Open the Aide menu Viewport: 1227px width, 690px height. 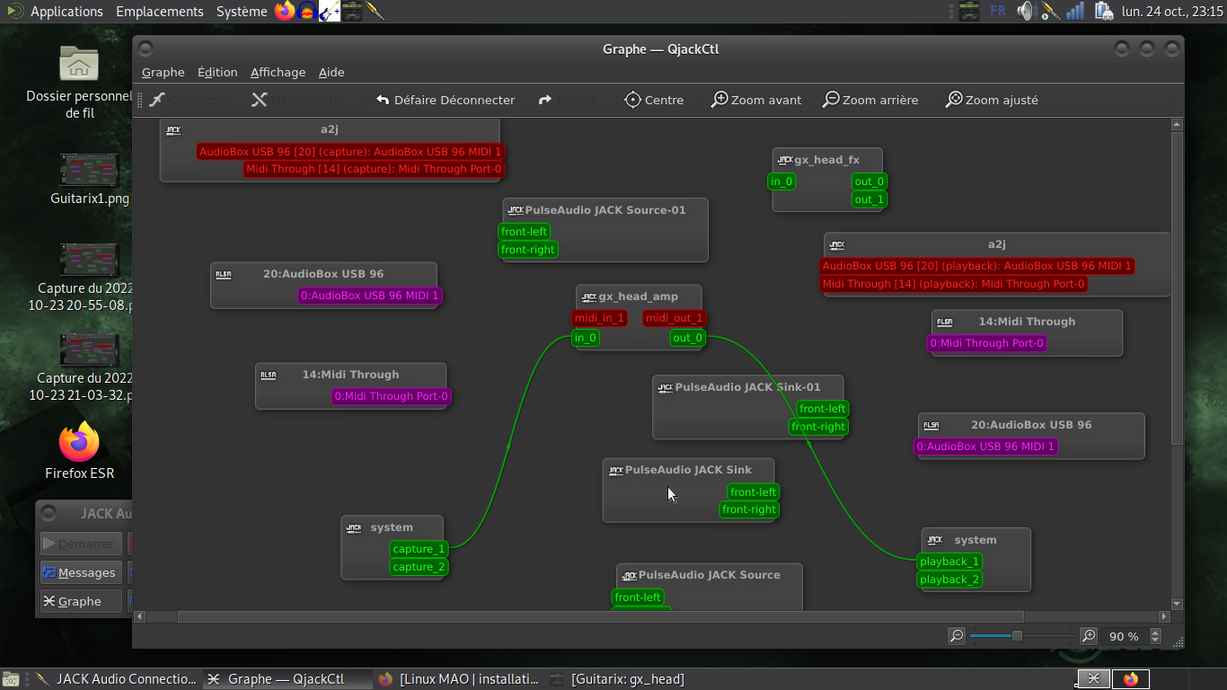tap(331, 72)
